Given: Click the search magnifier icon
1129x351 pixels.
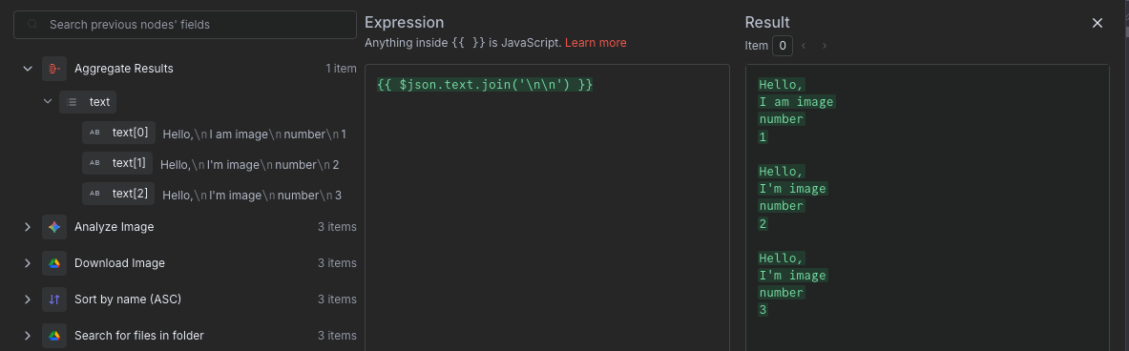Looking at the screenshot, I should (31, 25).
